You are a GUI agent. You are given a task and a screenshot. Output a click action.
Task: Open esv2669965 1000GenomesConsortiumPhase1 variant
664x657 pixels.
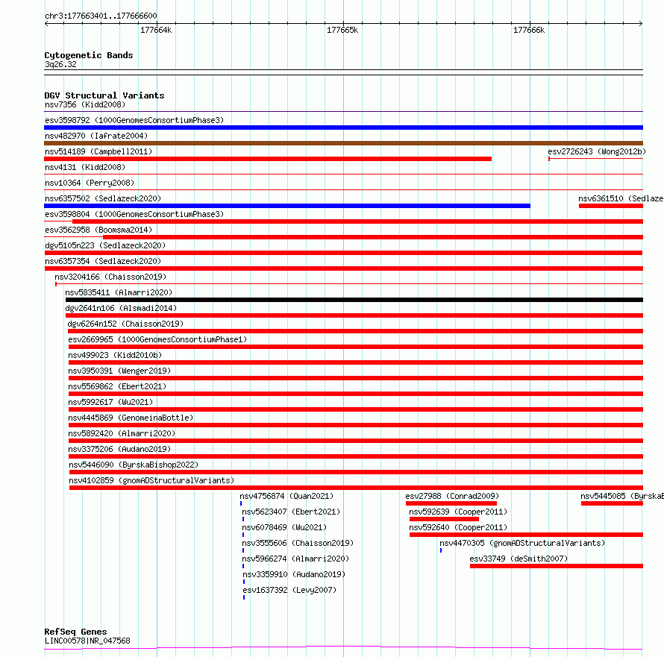click(157, 339)
